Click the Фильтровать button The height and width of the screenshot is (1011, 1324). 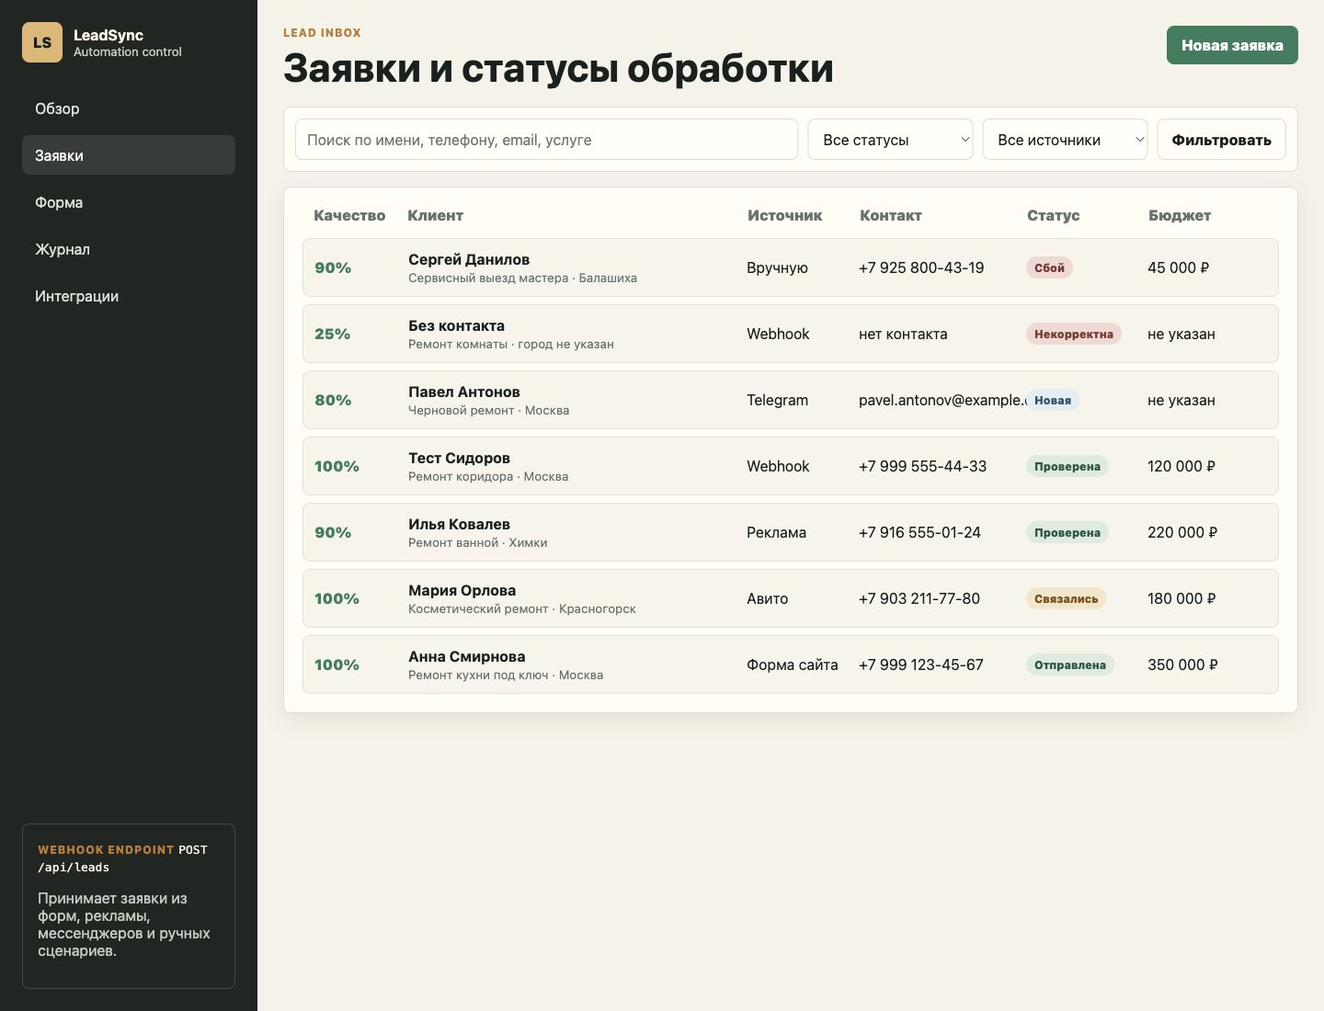pyautogui.click(x=1221, y=140)
